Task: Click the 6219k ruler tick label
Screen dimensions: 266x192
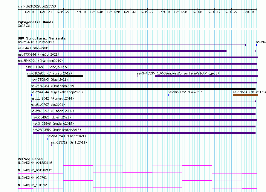Action: (30, 12)
